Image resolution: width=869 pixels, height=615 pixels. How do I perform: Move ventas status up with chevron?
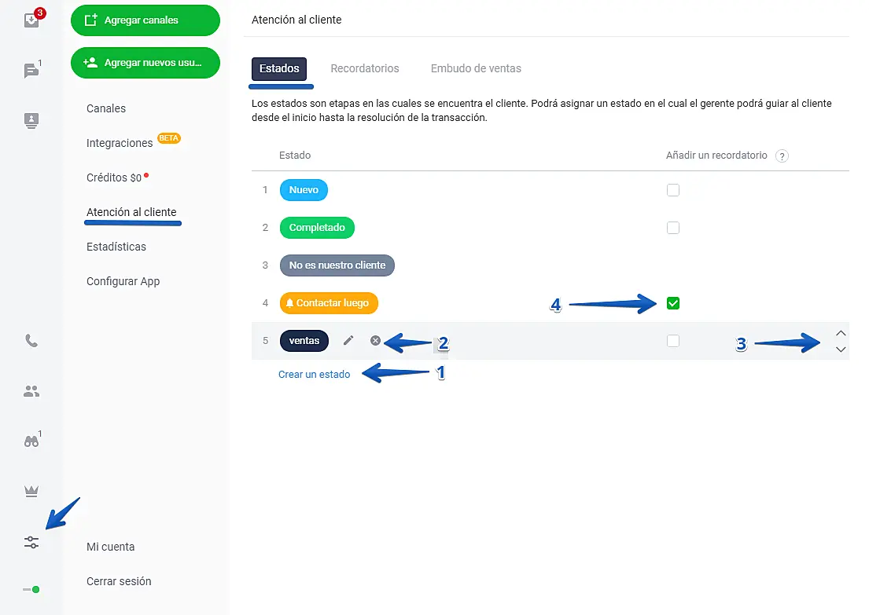pyautogui.click(x=841, y=332)
